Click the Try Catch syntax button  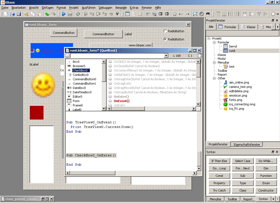coord(219,190)
